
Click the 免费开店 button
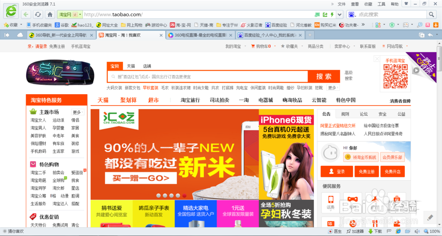pos(392,171)
